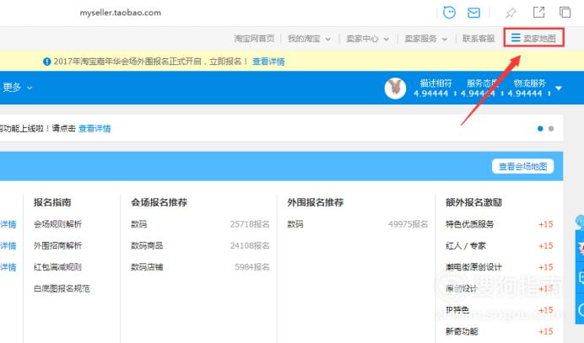Click 描述相符 score 4.94444
The image size is (584, 343).
431,94
